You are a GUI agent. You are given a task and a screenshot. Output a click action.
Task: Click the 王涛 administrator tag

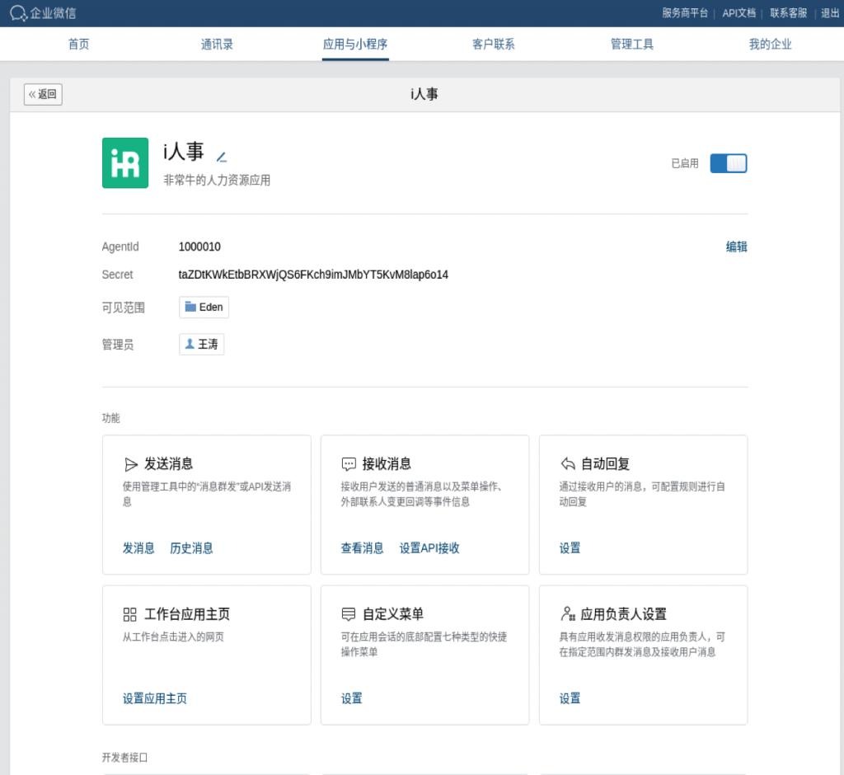(x=202, y=344)
